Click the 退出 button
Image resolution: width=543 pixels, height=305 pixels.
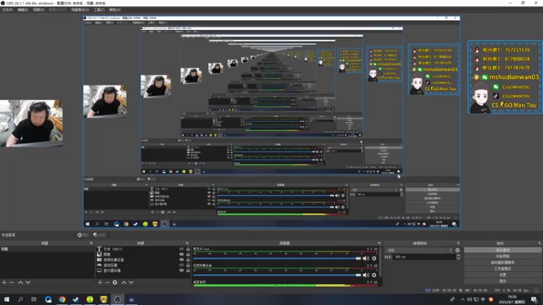point(502,281)
